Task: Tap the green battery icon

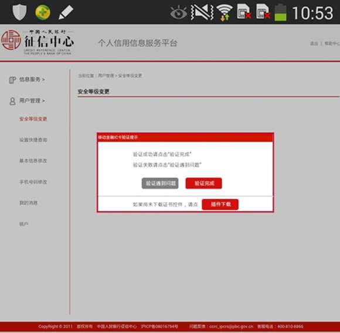Action: 280,12
